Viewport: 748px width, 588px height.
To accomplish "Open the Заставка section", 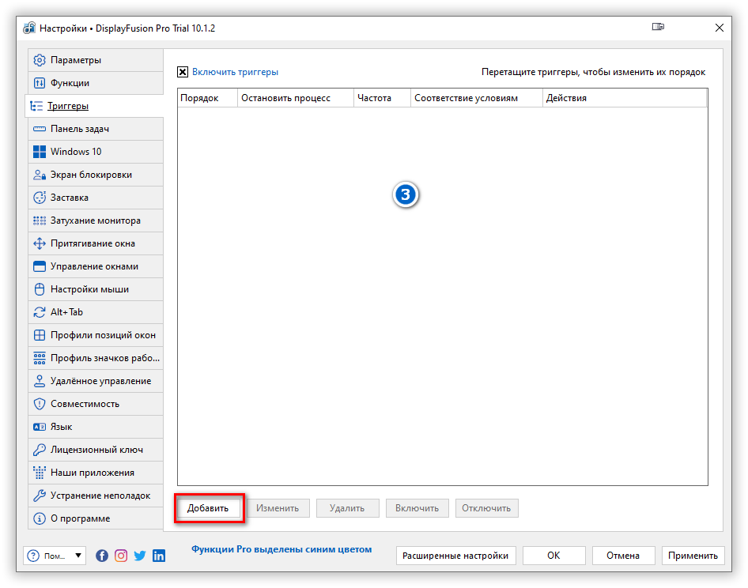I will [x=96, y=198].
